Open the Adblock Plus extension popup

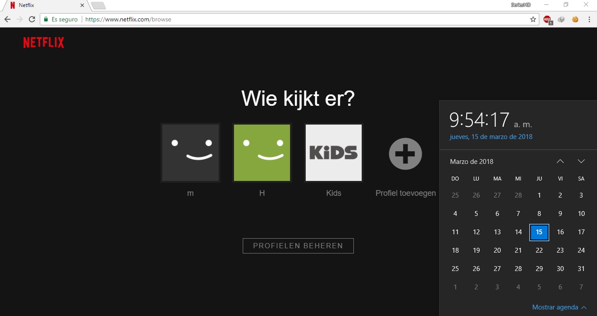tap(547, 19)
